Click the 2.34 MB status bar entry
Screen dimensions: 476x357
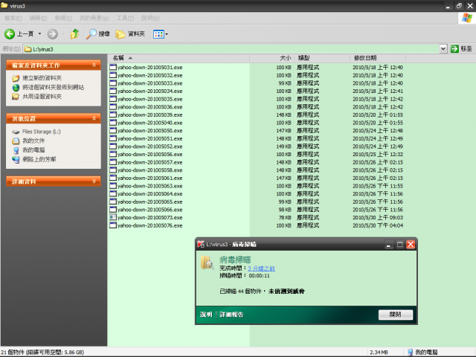click(x=379, y=352)
